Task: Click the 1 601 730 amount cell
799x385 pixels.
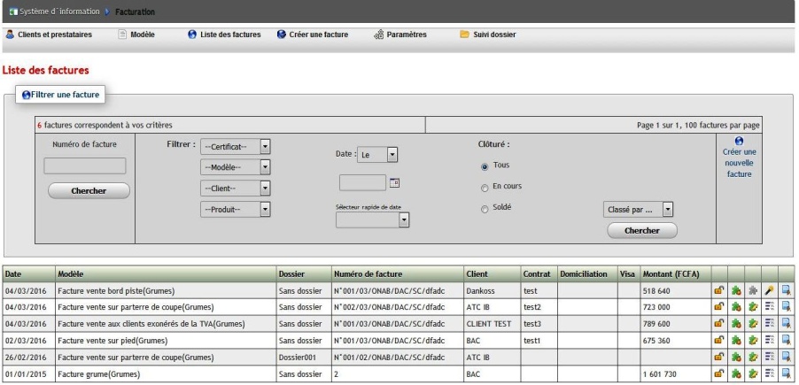Action: pos(676,374)
